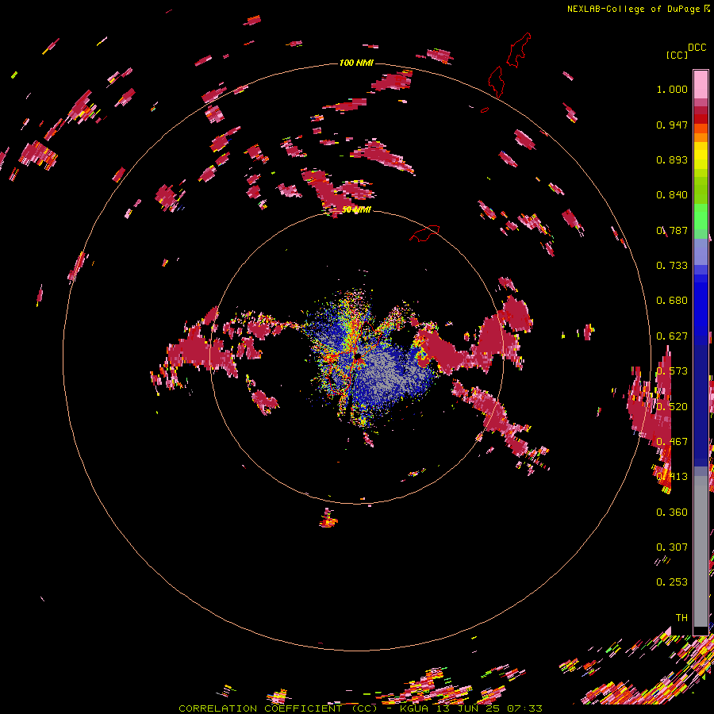Click the [CC] units label
Viewport: 714px width, 714px height.
(x=677, y=55)
